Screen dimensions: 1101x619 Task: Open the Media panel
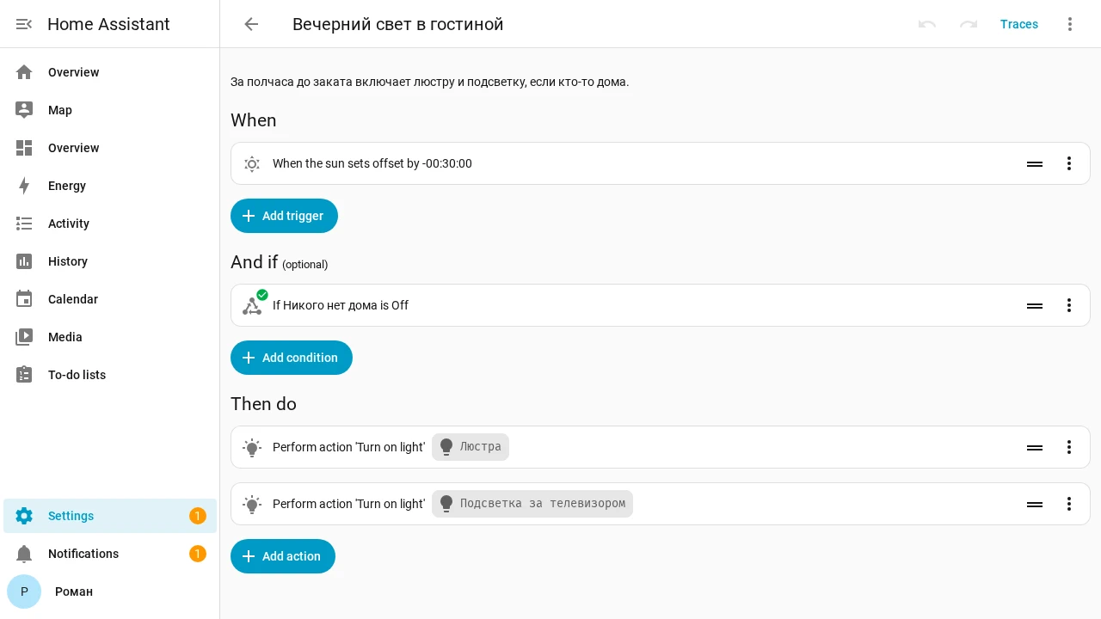tap(110, 337)
